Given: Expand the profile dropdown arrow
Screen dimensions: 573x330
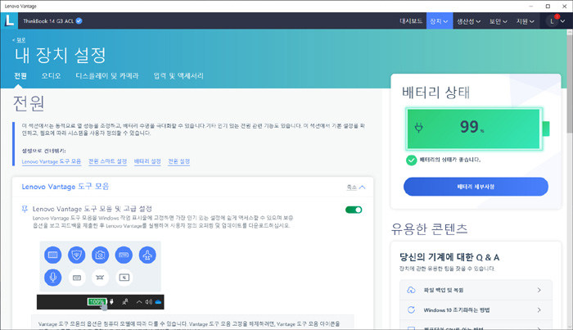Looking at the screenshot, I should point(563,21).
